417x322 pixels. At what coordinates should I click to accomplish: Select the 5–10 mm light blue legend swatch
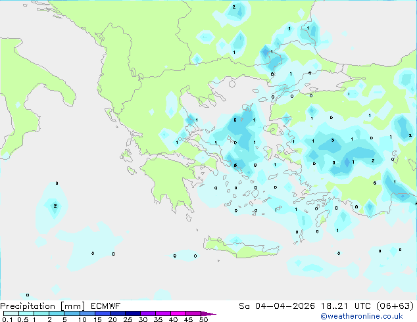click(72, 313)
